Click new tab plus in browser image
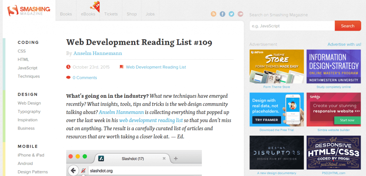This screenshot has width=366, height=176. click(176, 159)
